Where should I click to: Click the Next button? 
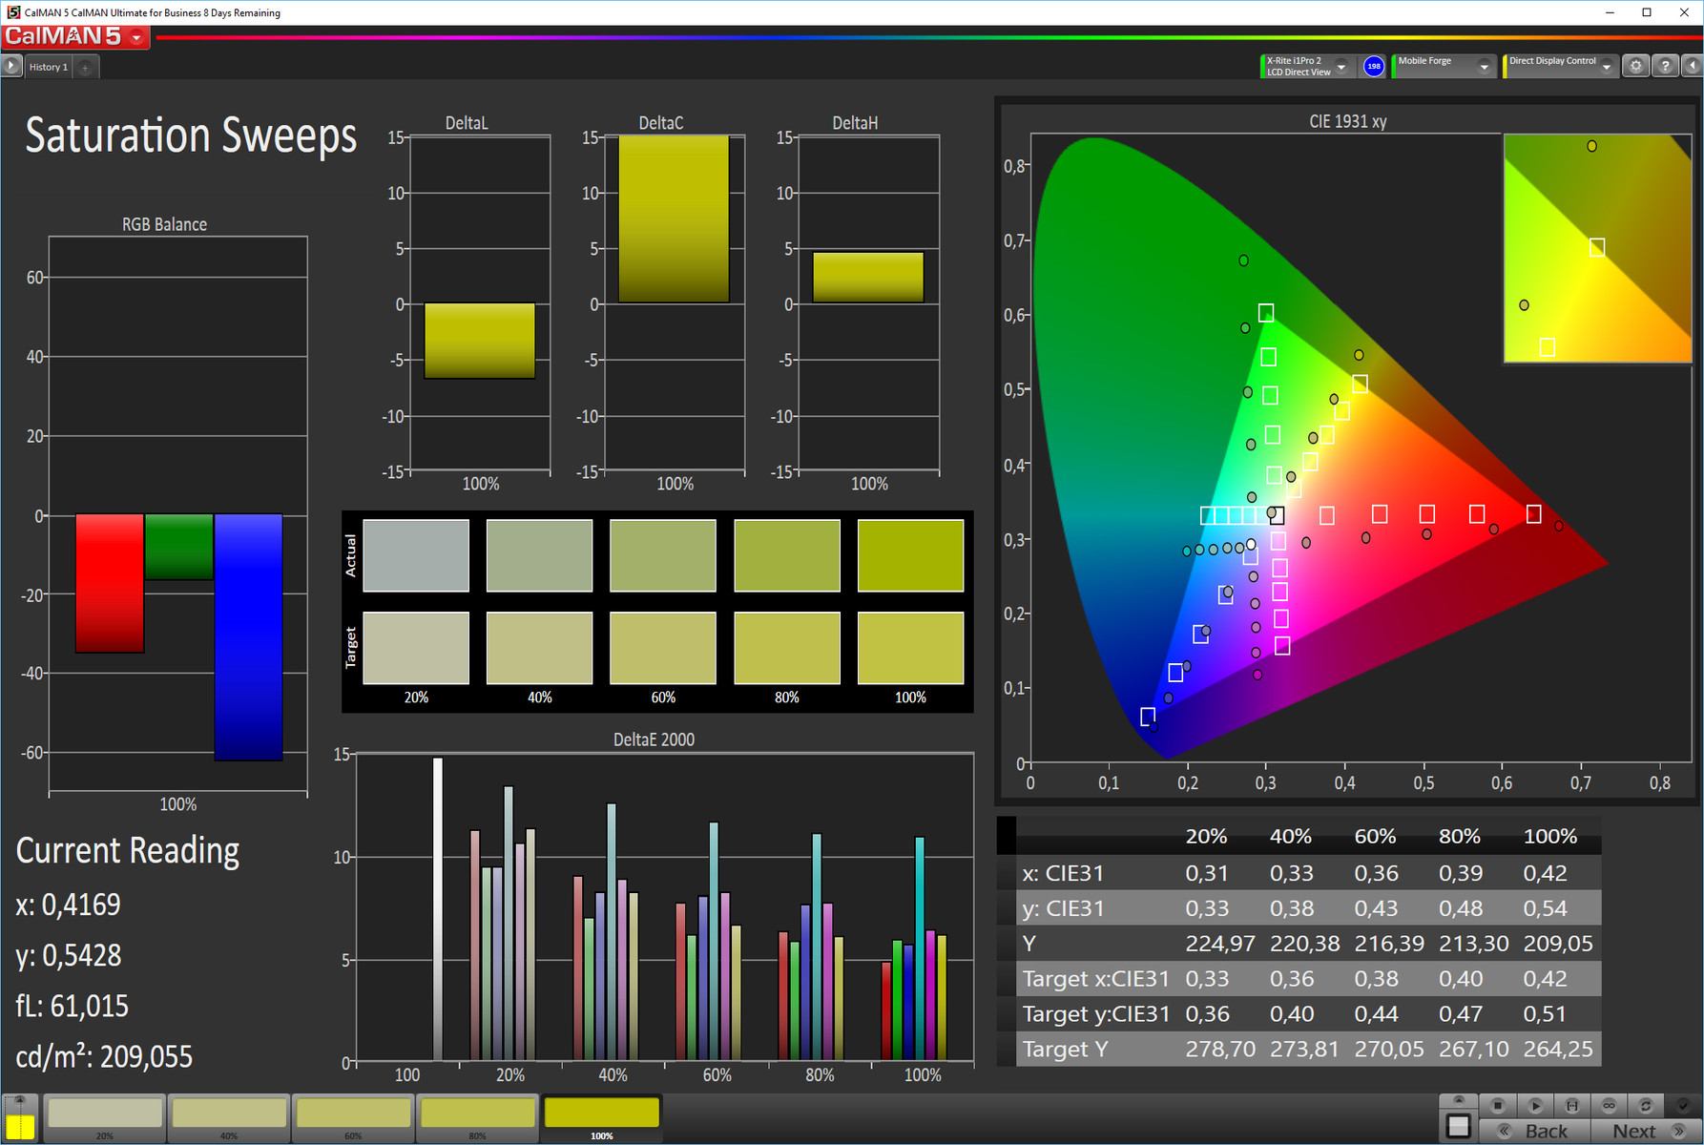pos(1646,1131)
